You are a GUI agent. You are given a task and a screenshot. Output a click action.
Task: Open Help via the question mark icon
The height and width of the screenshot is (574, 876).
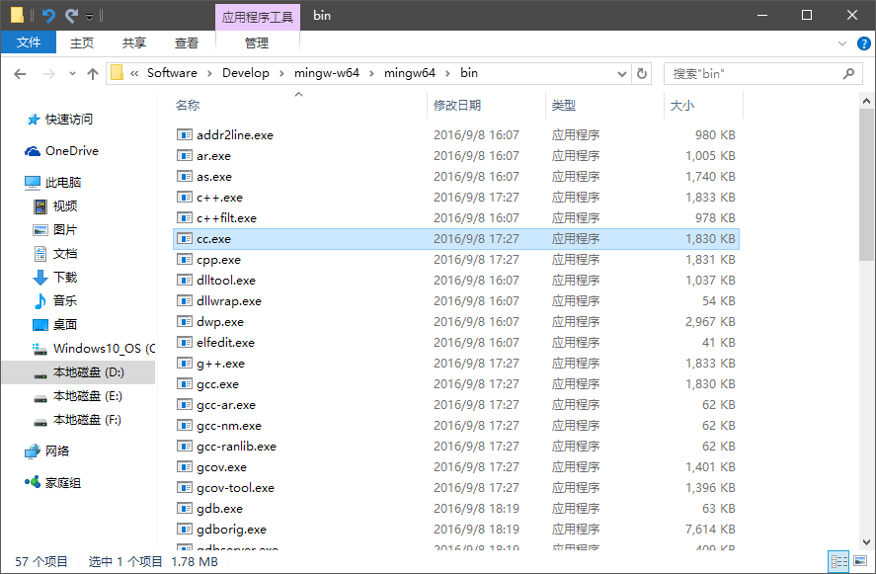point(864,42)
